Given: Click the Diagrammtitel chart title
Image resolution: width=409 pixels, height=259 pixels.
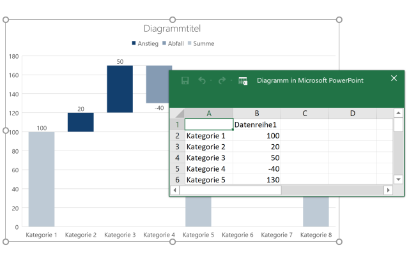Looking at the screenshot, I should [172, 29].
